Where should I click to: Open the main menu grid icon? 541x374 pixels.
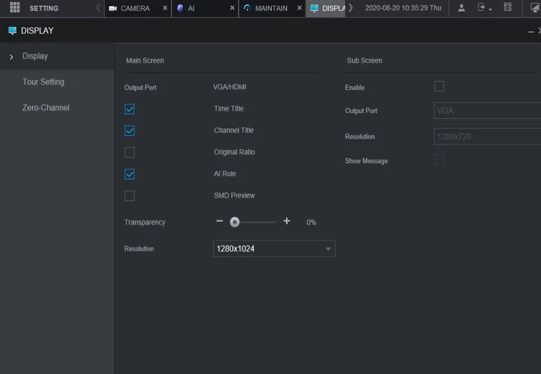tap(15, 7)
